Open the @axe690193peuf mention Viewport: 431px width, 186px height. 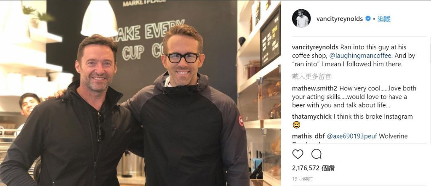352,136
